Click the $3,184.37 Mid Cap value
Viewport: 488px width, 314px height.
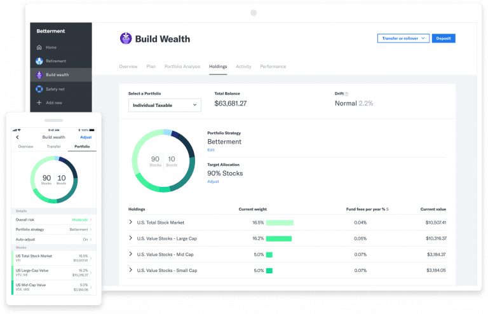click(437, 254)
